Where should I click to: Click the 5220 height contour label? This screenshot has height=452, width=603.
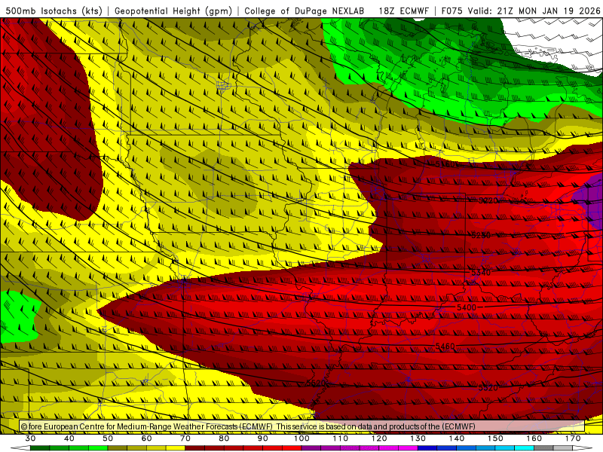pyautogui.click(x=488, y=200)
